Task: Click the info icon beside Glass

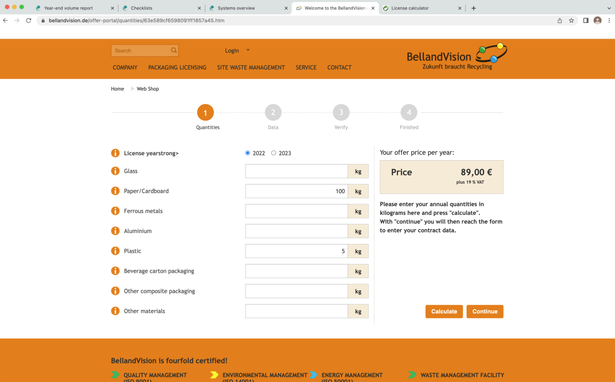Action: (x=115, y=171)
